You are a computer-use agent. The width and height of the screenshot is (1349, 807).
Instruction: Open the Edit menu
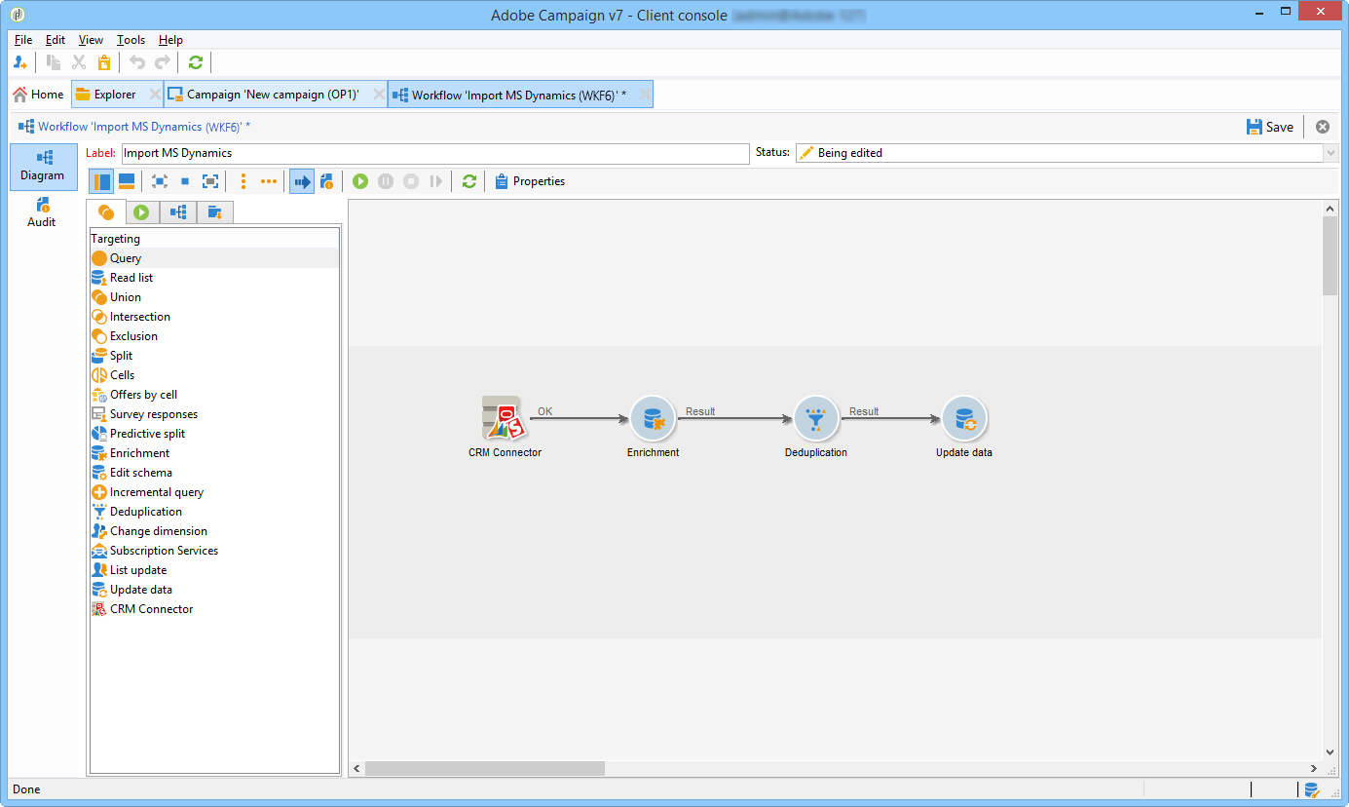coord(56,40)
